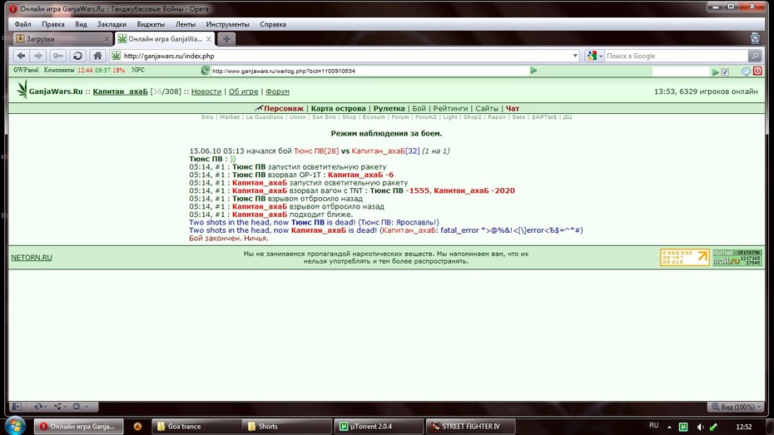
Task: Open the password wand key button
Action: (x=57, y=56)
